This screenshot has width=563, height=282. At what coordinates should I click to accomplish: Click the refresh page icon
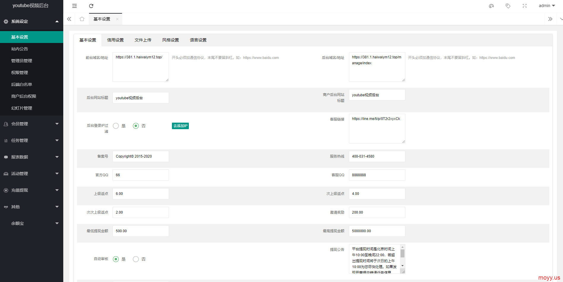[x=91, y=6]
